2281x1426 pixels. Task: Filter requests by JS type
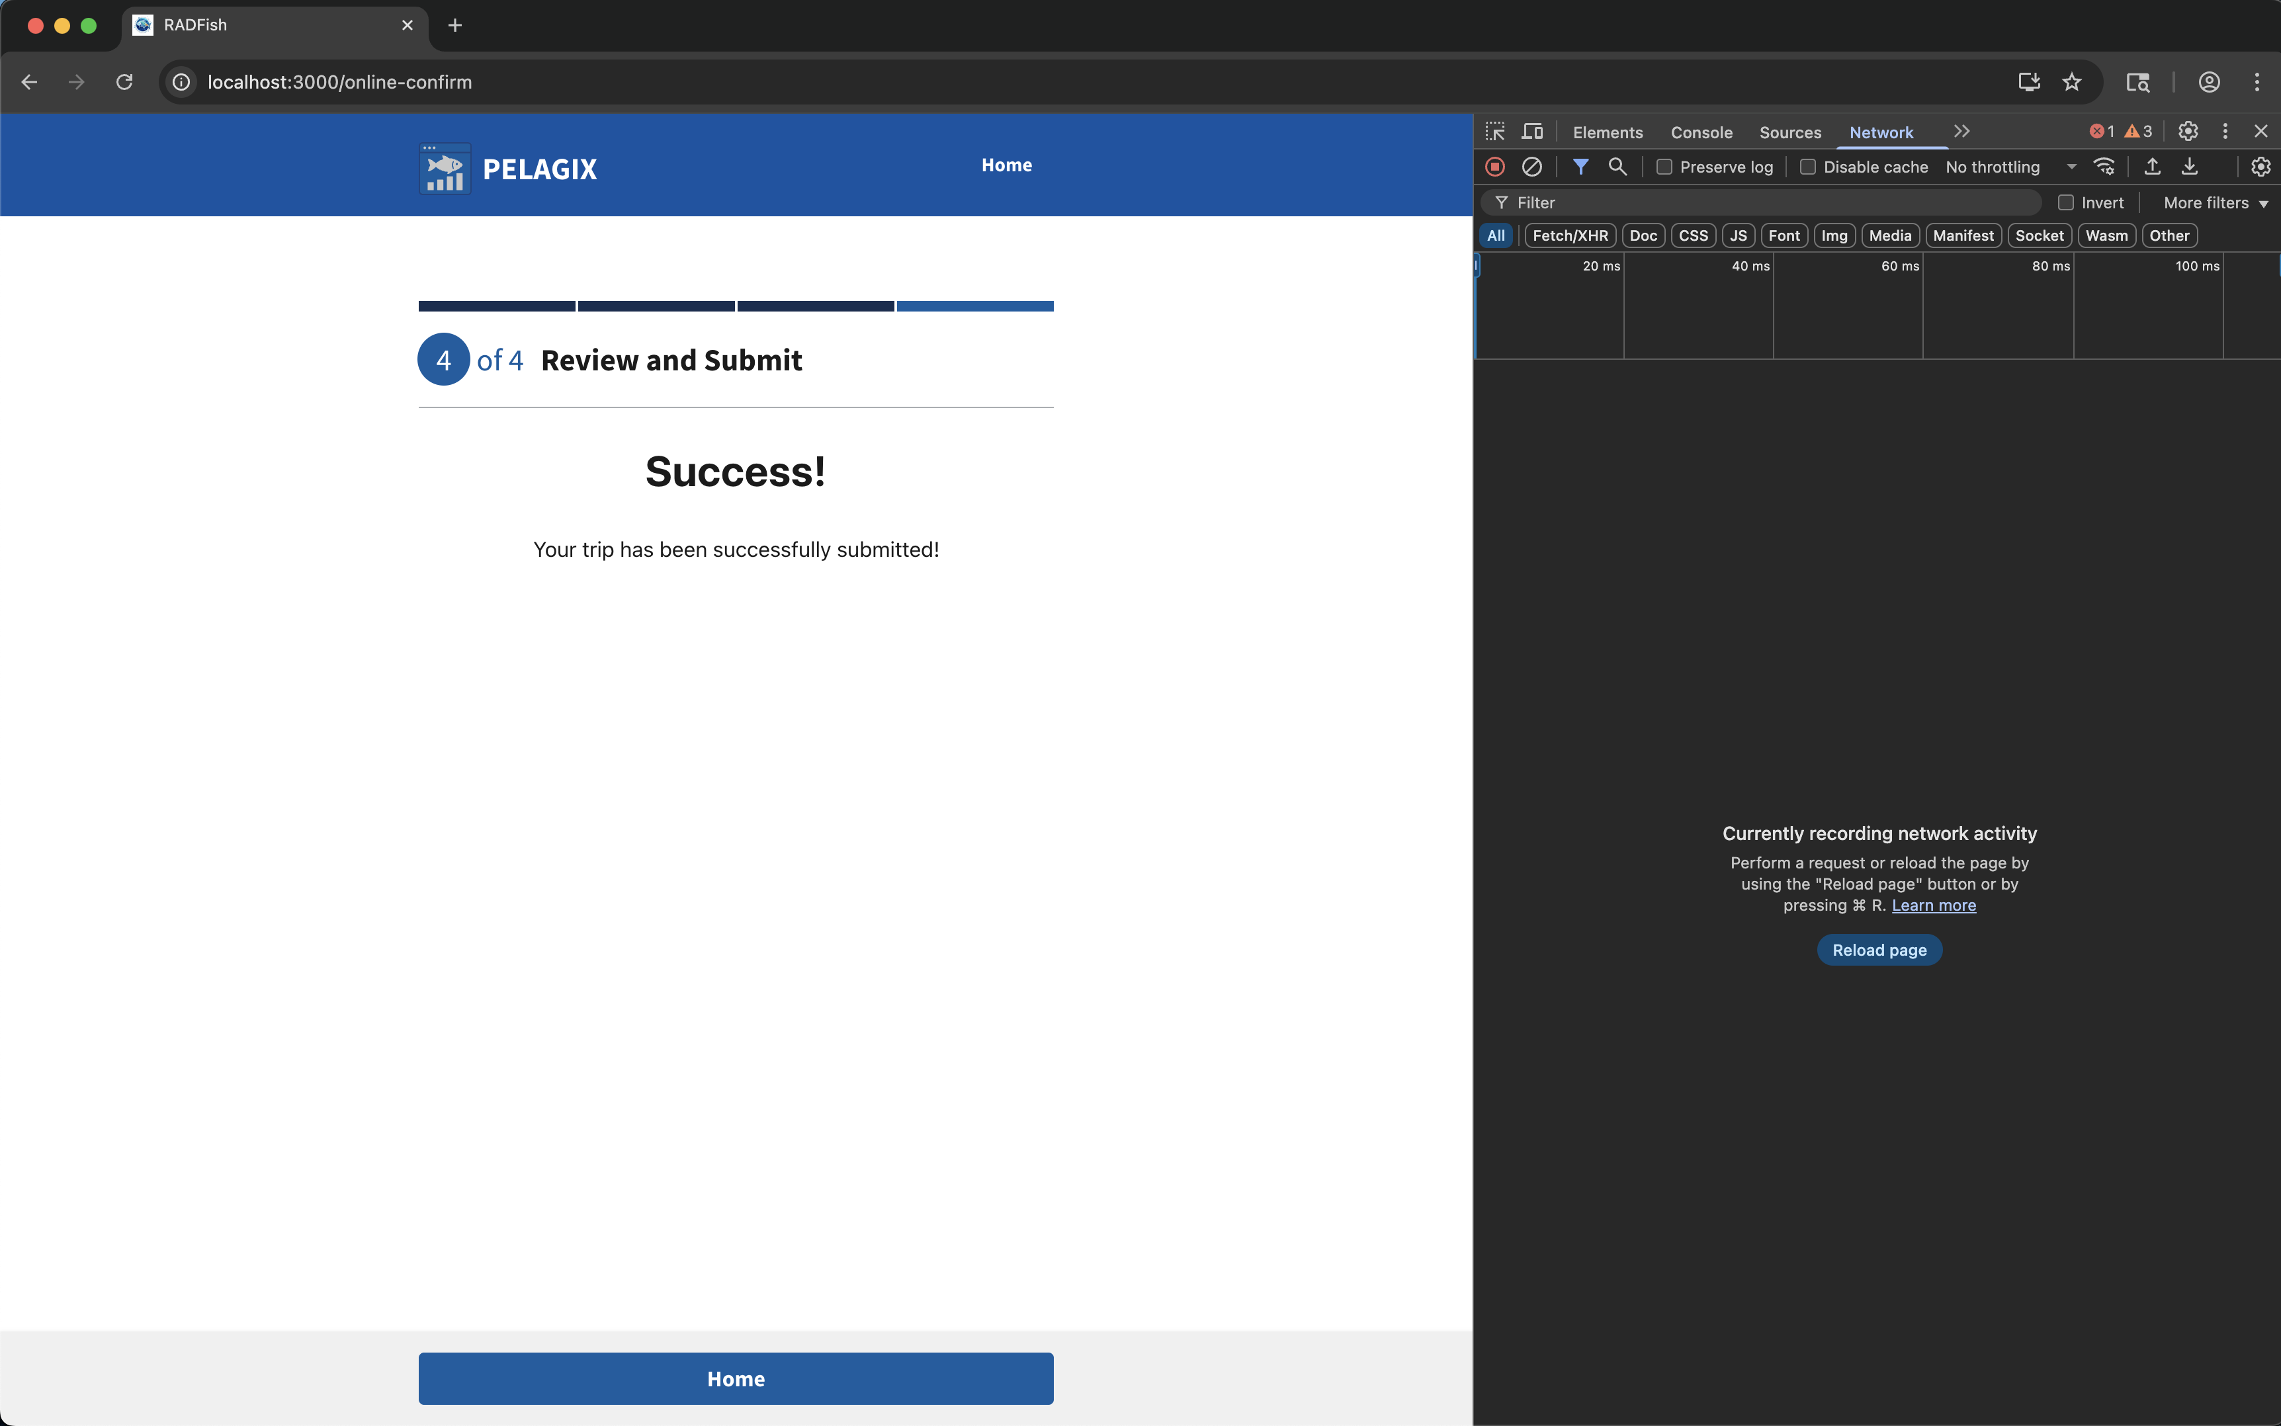[1739, 235]
